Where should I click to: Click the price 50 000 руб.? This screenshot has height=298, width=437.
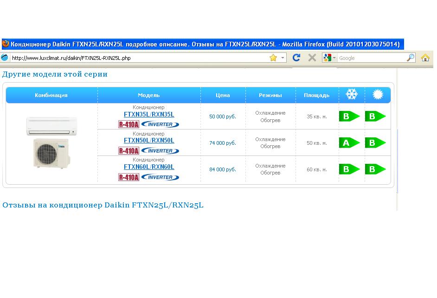tap(223, 117)
